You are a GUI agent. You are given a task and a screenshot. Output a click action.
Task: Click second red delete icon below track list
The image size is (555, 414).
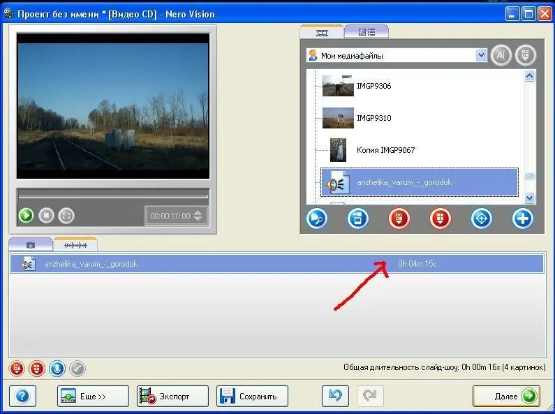pyautogui.click(x=37, y=369)
